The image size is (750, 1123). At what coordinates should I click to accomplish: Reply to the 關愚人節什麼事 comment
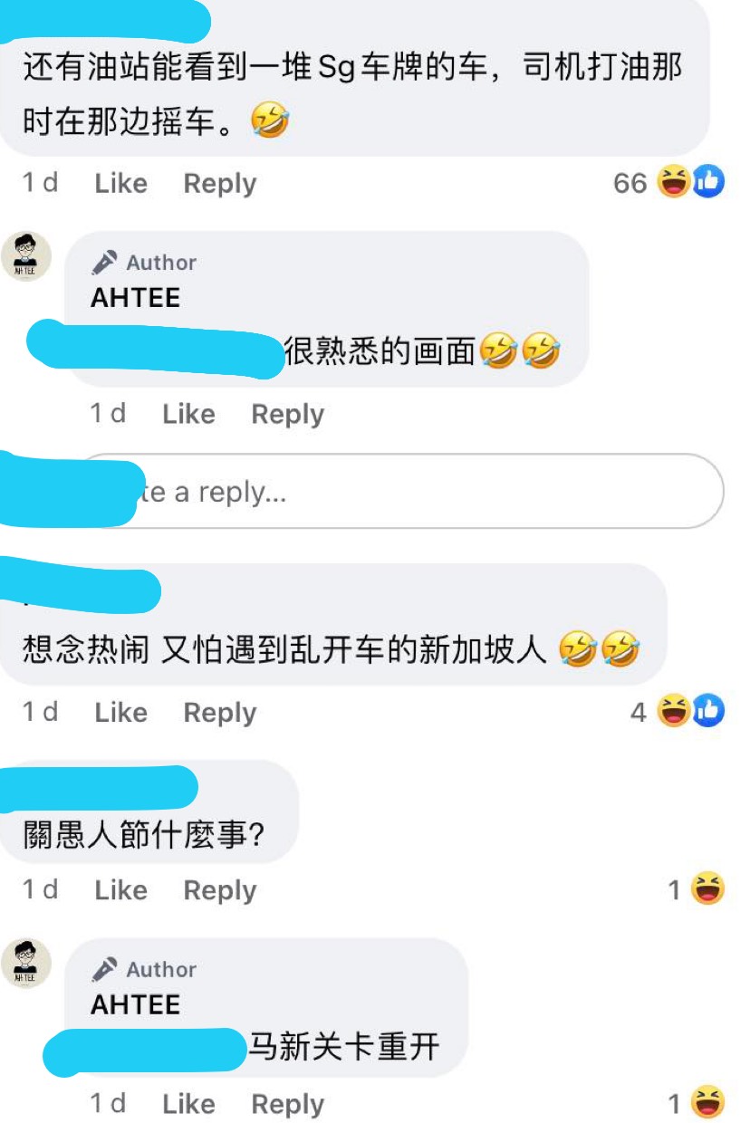click(220, 890)
